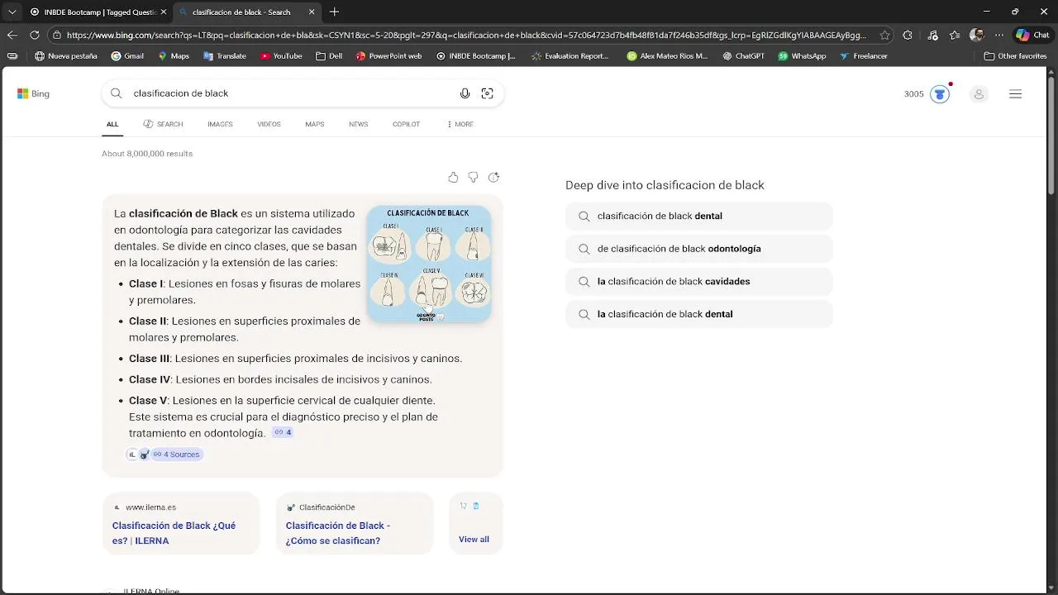Bookmark this page with star icon
Screen dimensions: 1058x595
[x=885, y=36]
